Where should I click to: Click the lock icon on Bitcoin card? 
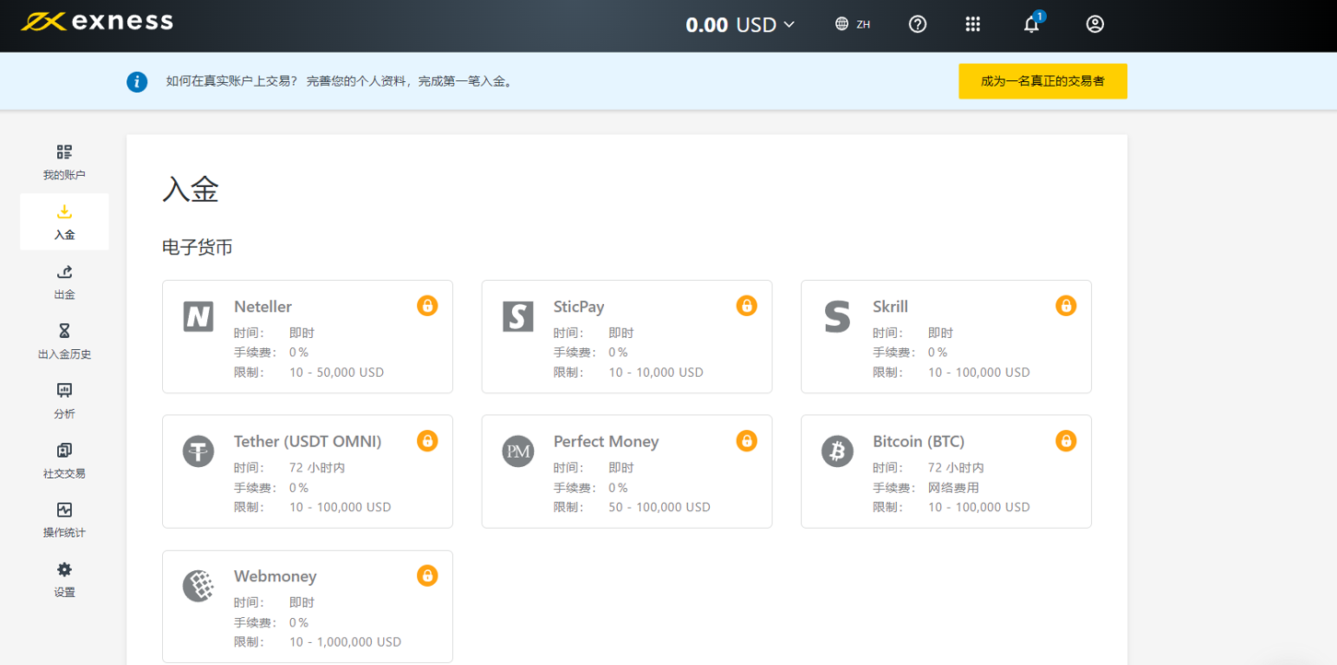[x=1065, y=441]
